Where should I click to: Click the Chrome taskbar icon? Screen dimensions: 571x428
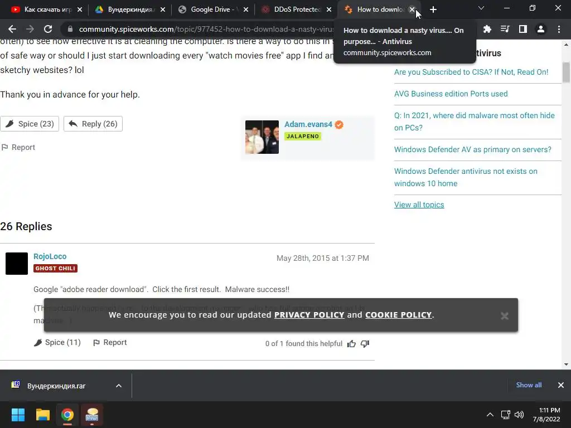click(67, 415)
